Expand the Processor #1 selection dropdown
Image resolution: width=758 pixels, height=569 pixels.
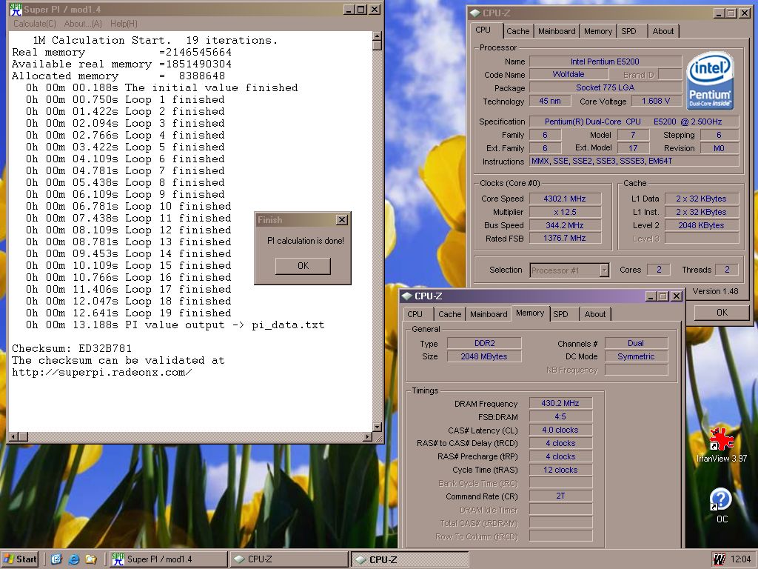click(x=604, y=270)
